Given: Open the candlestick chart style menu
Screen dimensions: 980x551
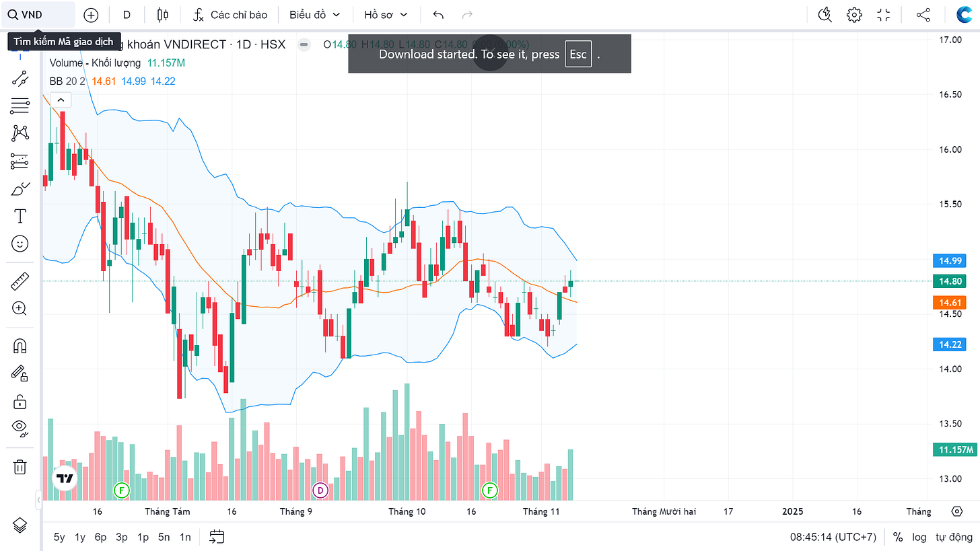Looking at the screenshot, I should 162,15.
